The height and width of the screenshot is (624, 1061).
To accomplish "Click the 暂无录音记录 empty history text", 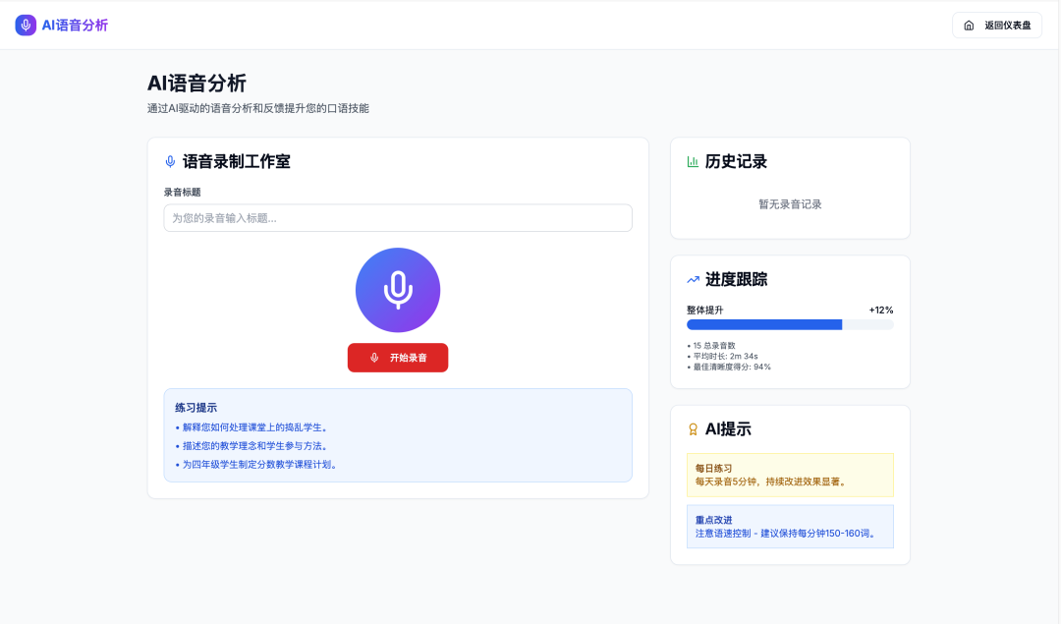I will click(x=790, y=204).
